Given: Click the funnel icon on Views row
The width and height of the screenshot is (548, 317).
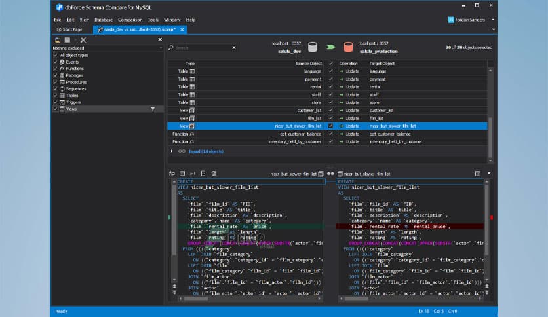Looking at the screenshot, I should point(153,109).
